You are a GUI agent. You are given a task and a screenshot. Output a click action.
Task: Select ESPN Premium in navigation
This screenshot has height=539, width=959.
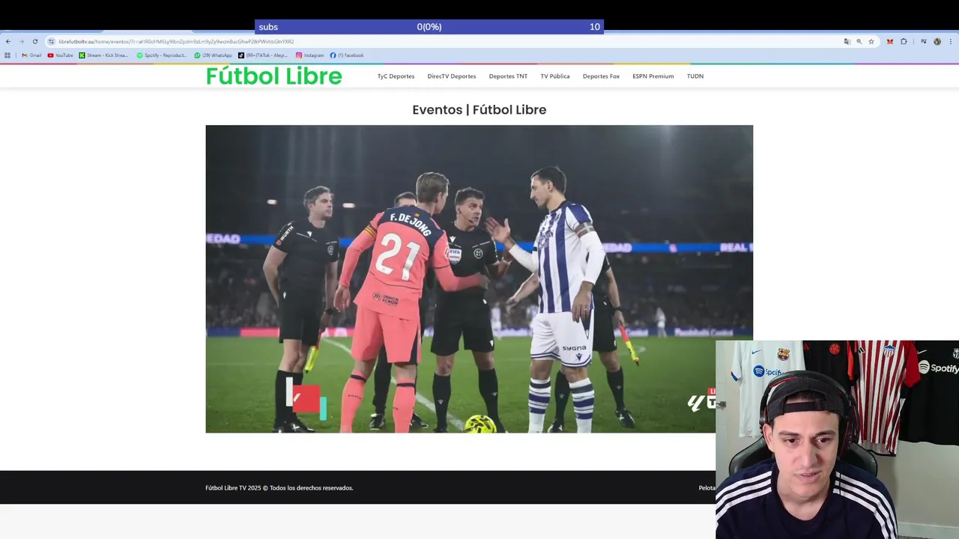[x=653, y=76]
